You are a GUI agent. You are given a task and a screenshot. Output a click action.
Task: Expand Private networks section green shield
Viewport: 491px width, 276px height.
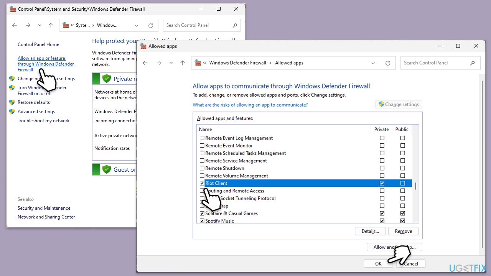(107, 79)
